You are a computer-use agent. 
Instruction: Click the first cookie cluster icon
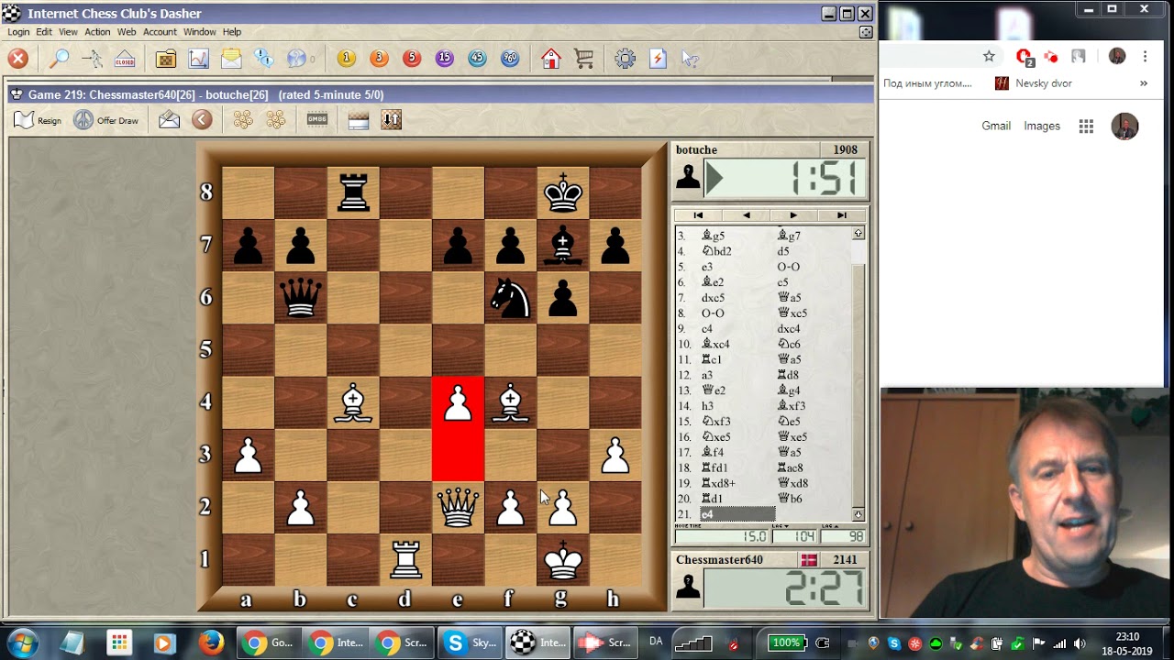tap(243, 119)
